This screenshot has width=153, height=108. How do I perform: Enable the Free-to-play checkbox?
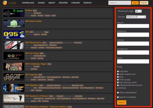118,80
